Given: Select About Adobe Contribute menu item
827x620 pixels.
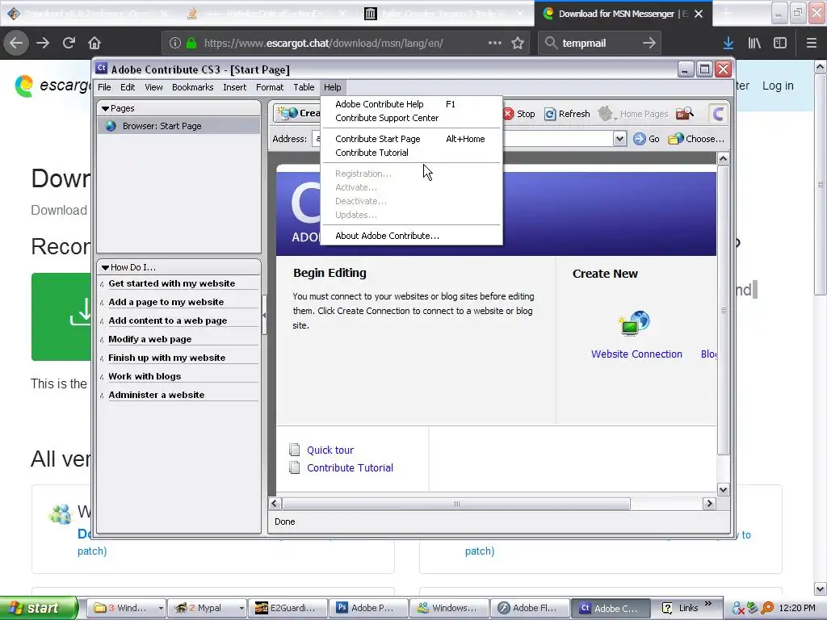Looking at the screenshot, I should pyautogui.click(x=411, y=236).
